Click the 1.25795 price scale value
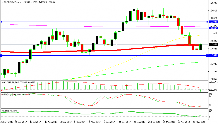218x124 pixels. coord(213,3)
